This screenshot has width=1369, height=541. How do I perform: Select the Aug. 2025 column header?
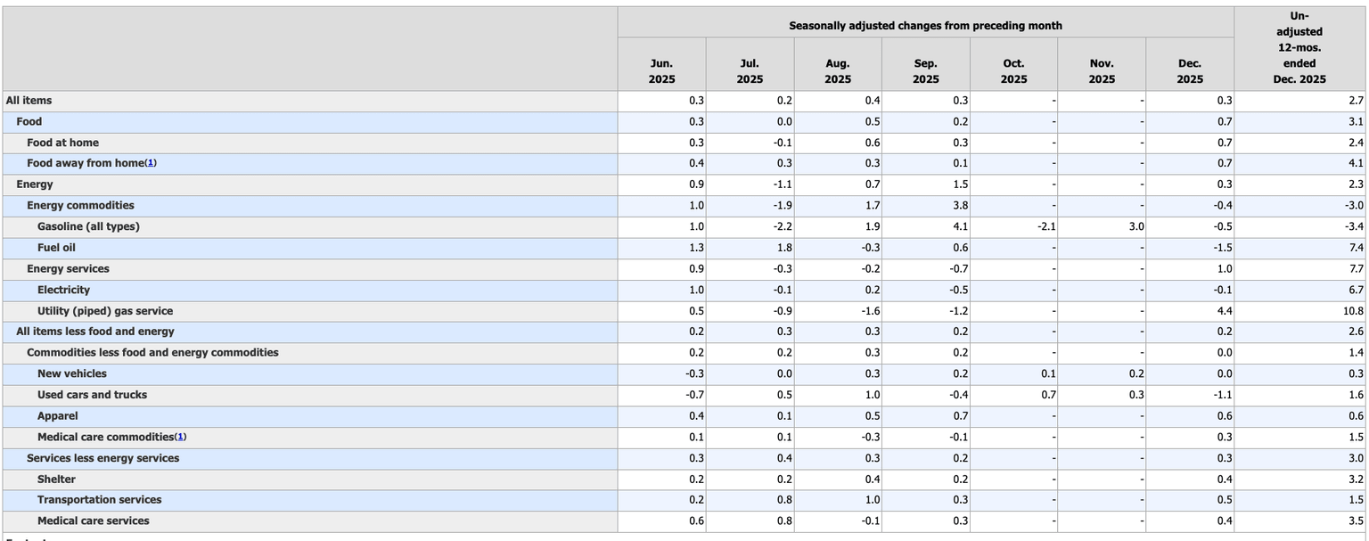click(837, 71)
